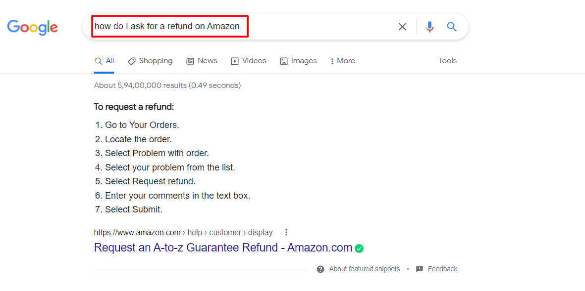Open Request an A-to-z Guarantee Refund link
Viewport: 585px width, 291px height.
click(223, 248)
